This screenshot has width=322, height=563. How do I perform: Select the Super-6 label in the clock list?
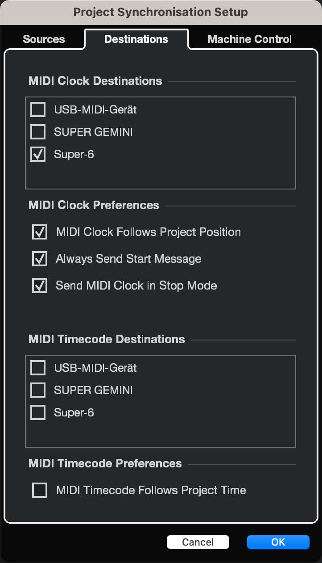[x=74, y=154]
